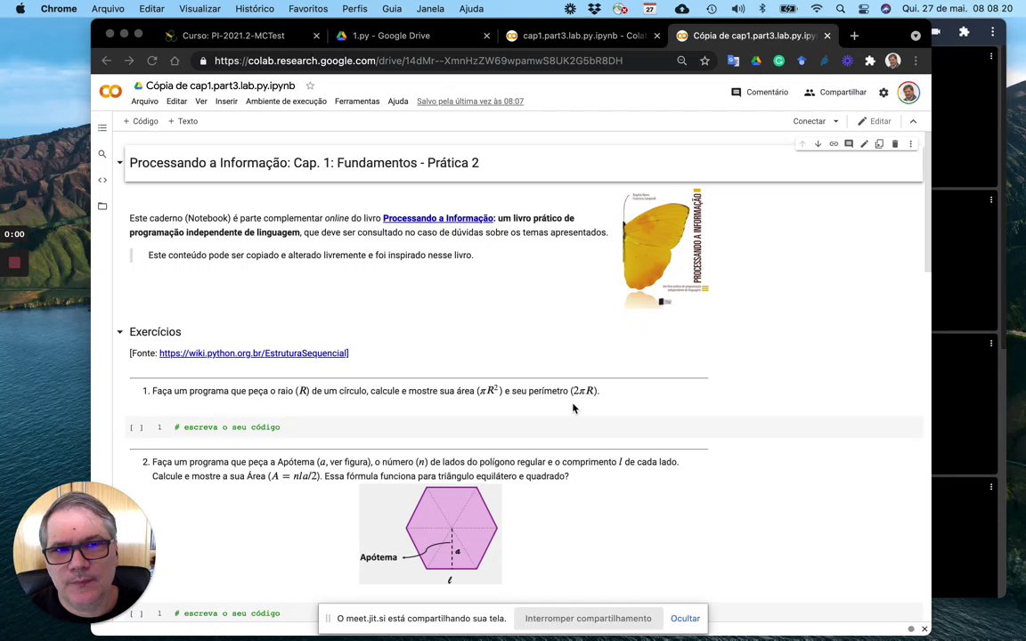Image resolution: width=1026 pixels, height=641 pixels.
Task: Open Ferramentas menu in Colab
Action: 357,101
